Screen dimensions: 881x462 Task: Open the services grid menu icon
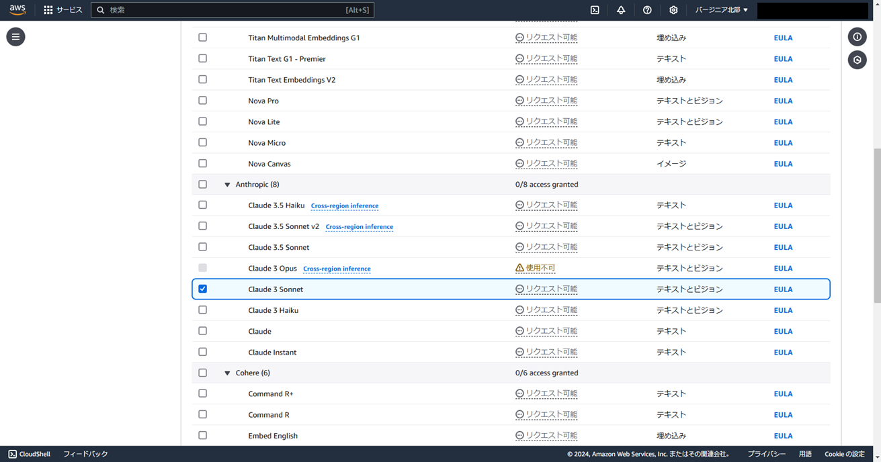coord(48,10)
